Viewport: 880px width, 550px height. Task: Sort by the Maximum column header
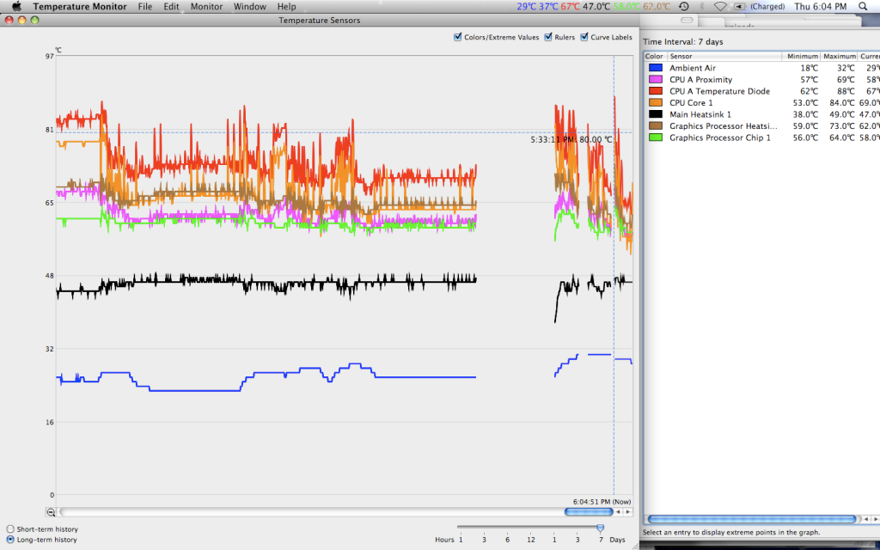(840, 56)
